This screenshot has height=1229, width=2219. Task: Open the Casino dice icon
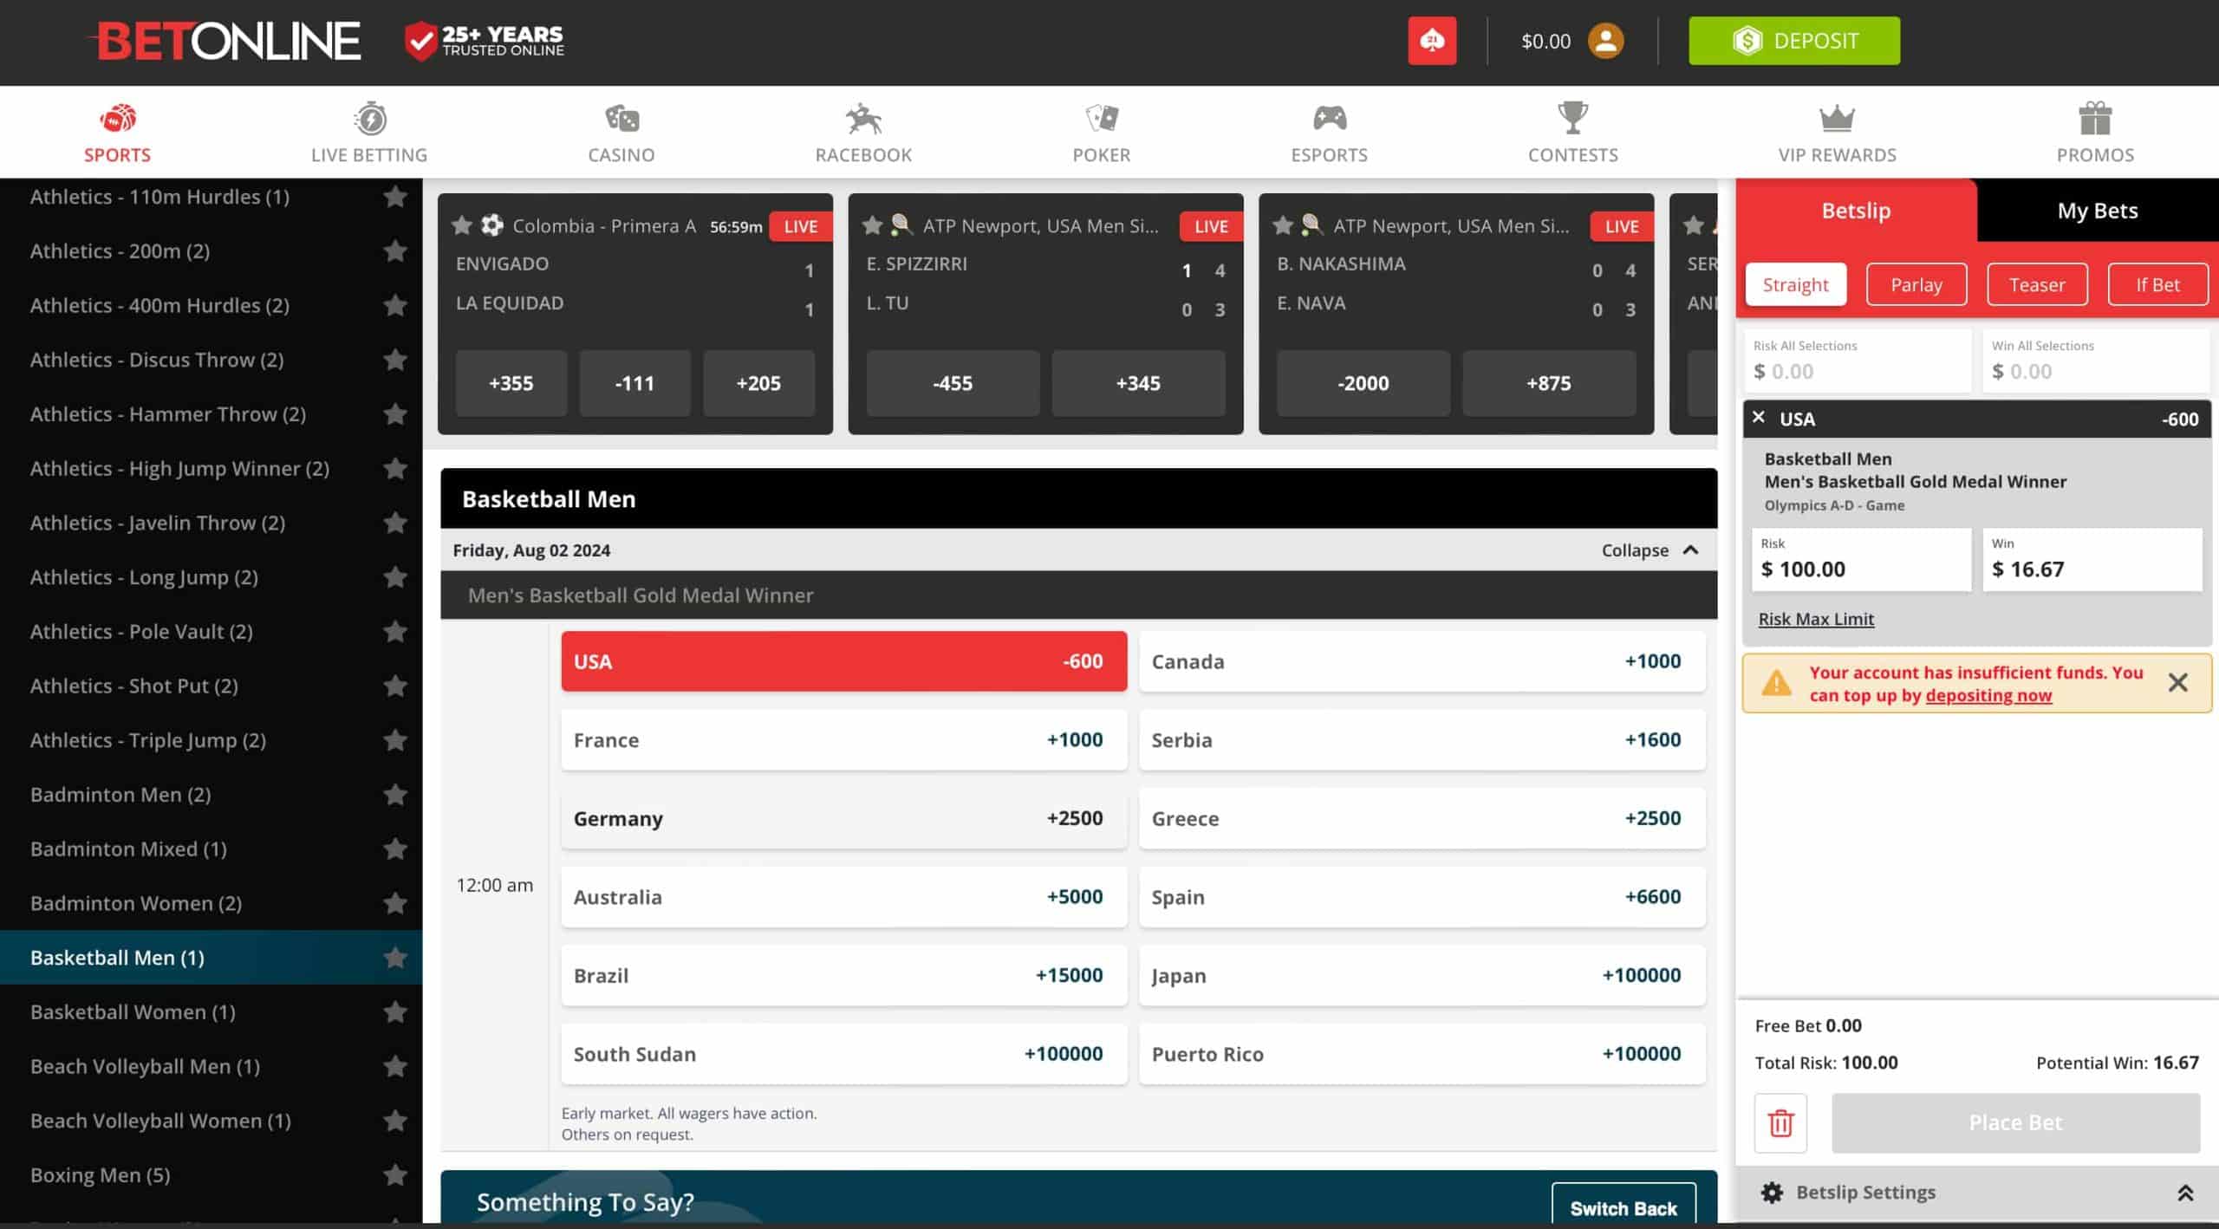621,118
